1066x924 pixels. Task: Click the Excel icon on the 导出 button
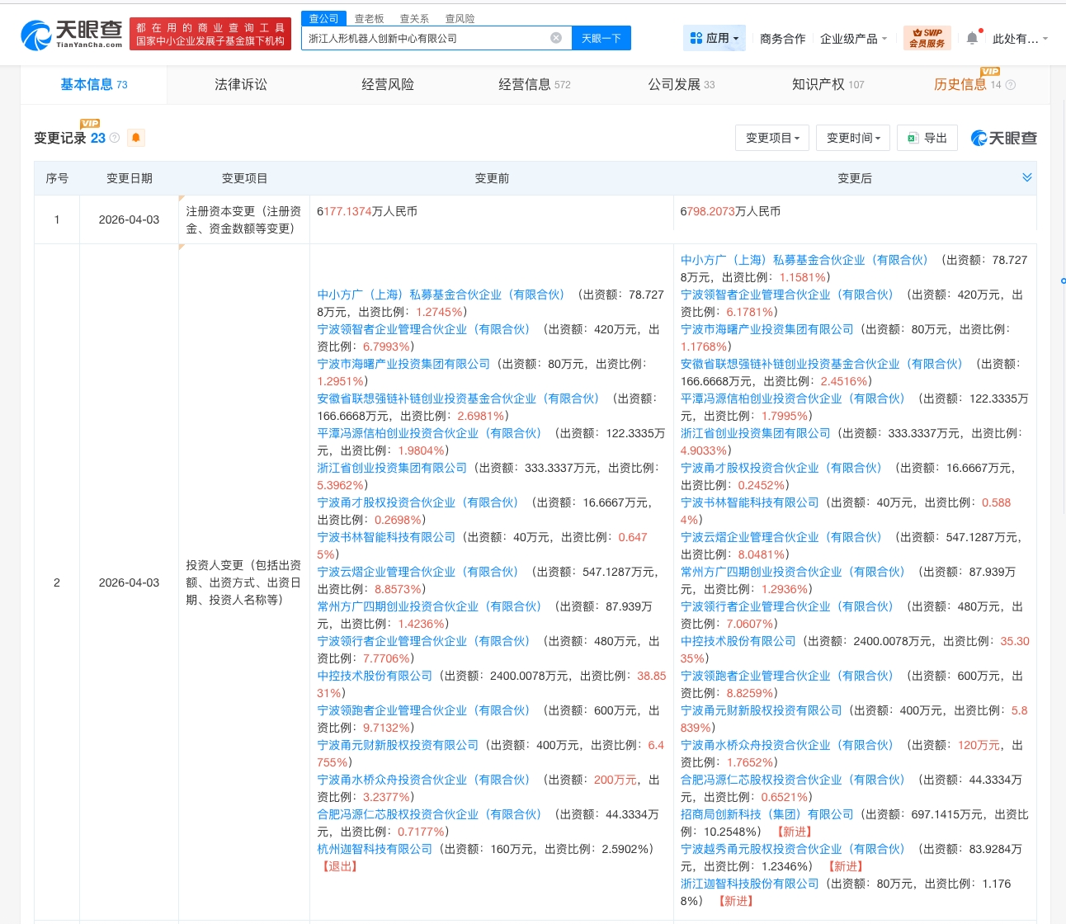[913, 138]
